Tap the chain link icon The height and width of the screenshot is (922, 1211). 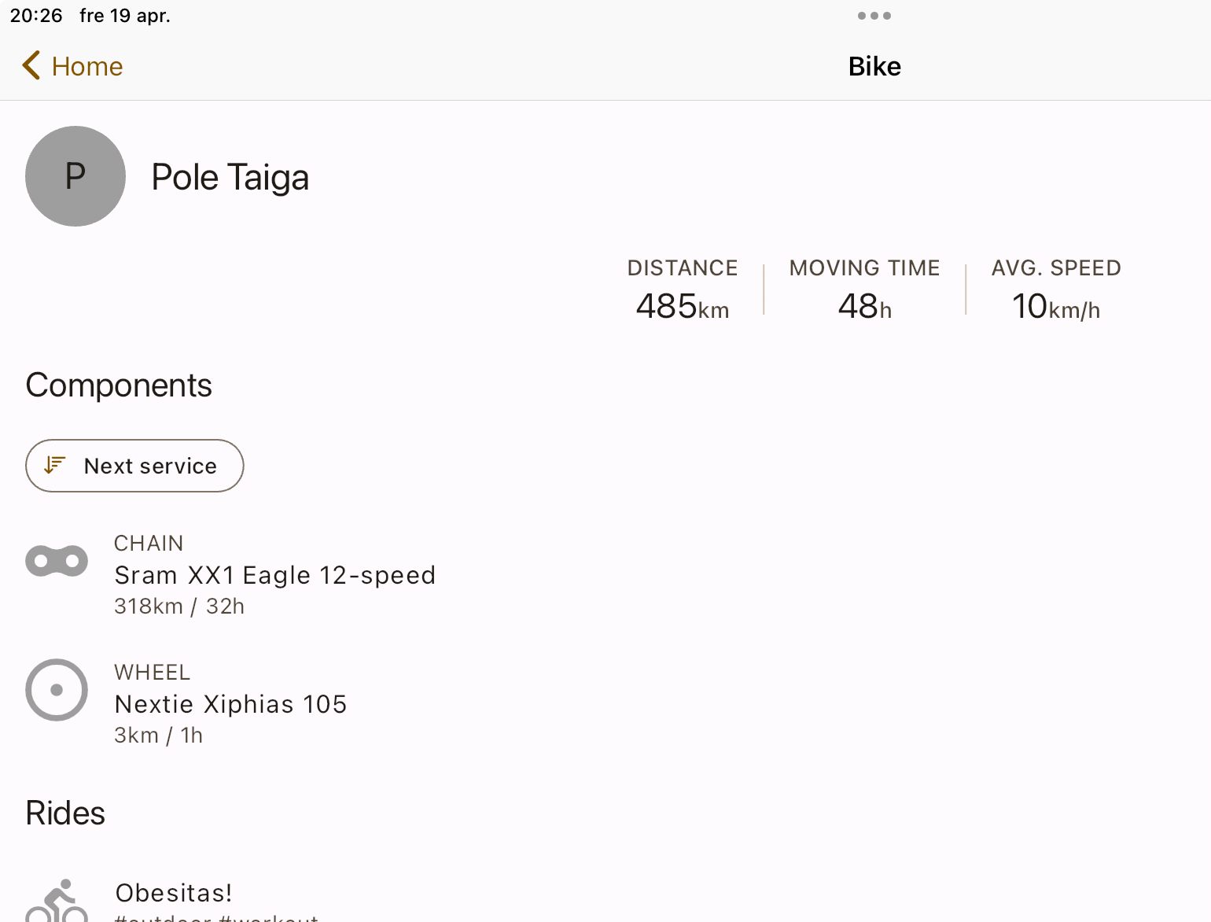click(x=57, y=561)
